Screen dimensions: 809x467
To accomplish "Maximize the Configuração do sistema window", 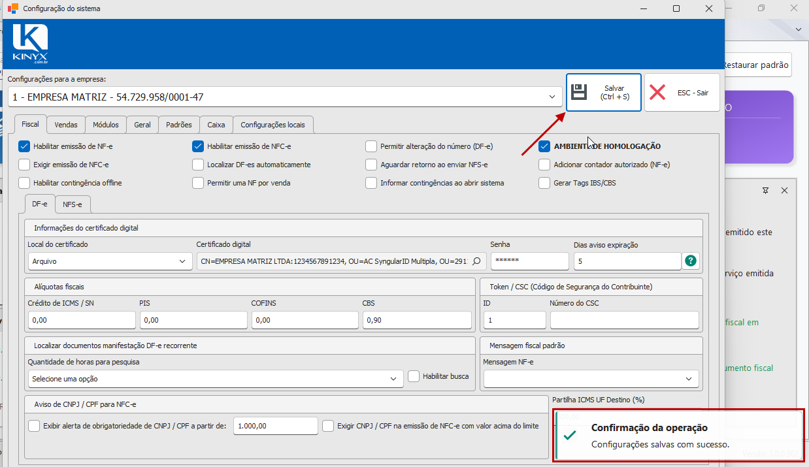I will tap(676, 8).
